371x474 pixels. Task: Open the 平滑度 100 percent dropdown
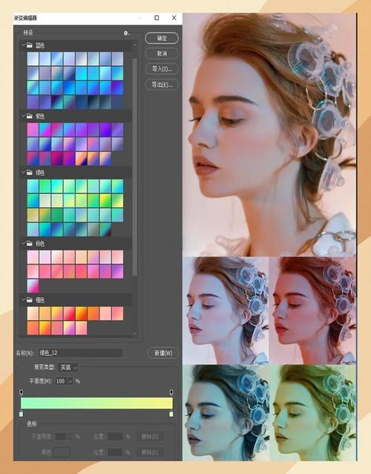64,381
